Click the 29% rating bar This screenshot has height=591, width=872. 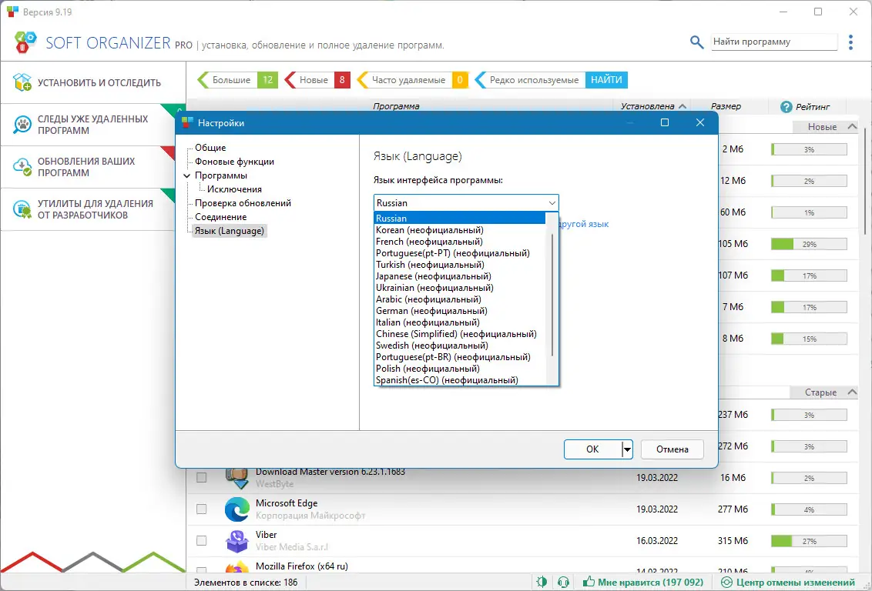tap(809, 244)
